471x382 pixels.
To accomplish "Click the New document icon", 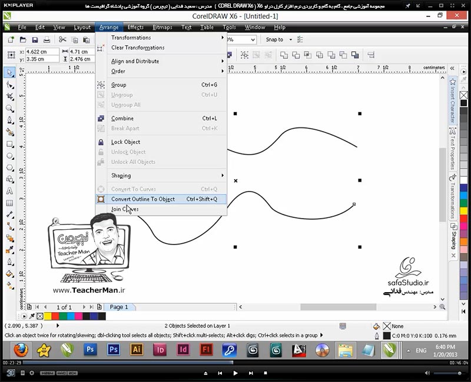I will pos(11,39).
